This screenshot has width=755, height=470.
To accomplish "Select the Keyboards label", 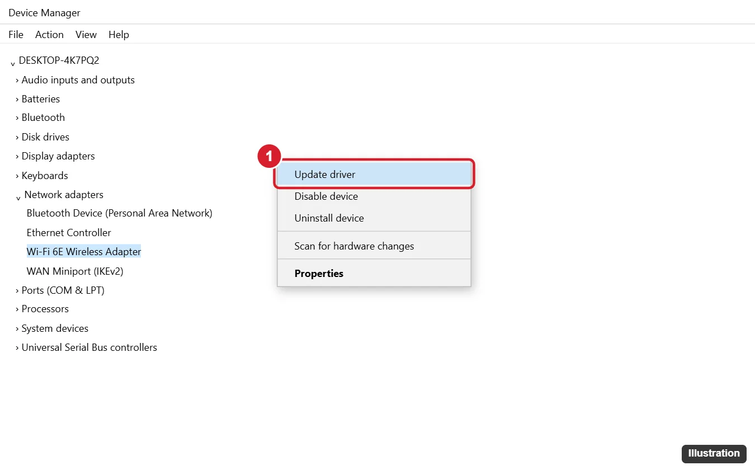I will (45, 176).
